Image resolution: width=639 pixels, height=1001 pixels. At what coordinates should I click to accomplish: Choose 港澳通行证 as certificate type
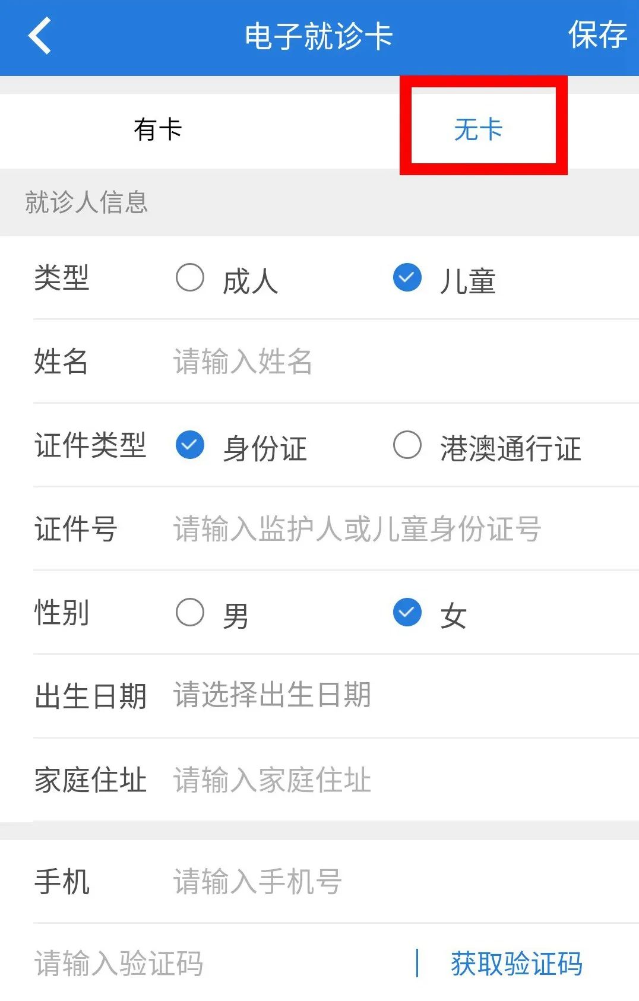[x=407, y=445]
